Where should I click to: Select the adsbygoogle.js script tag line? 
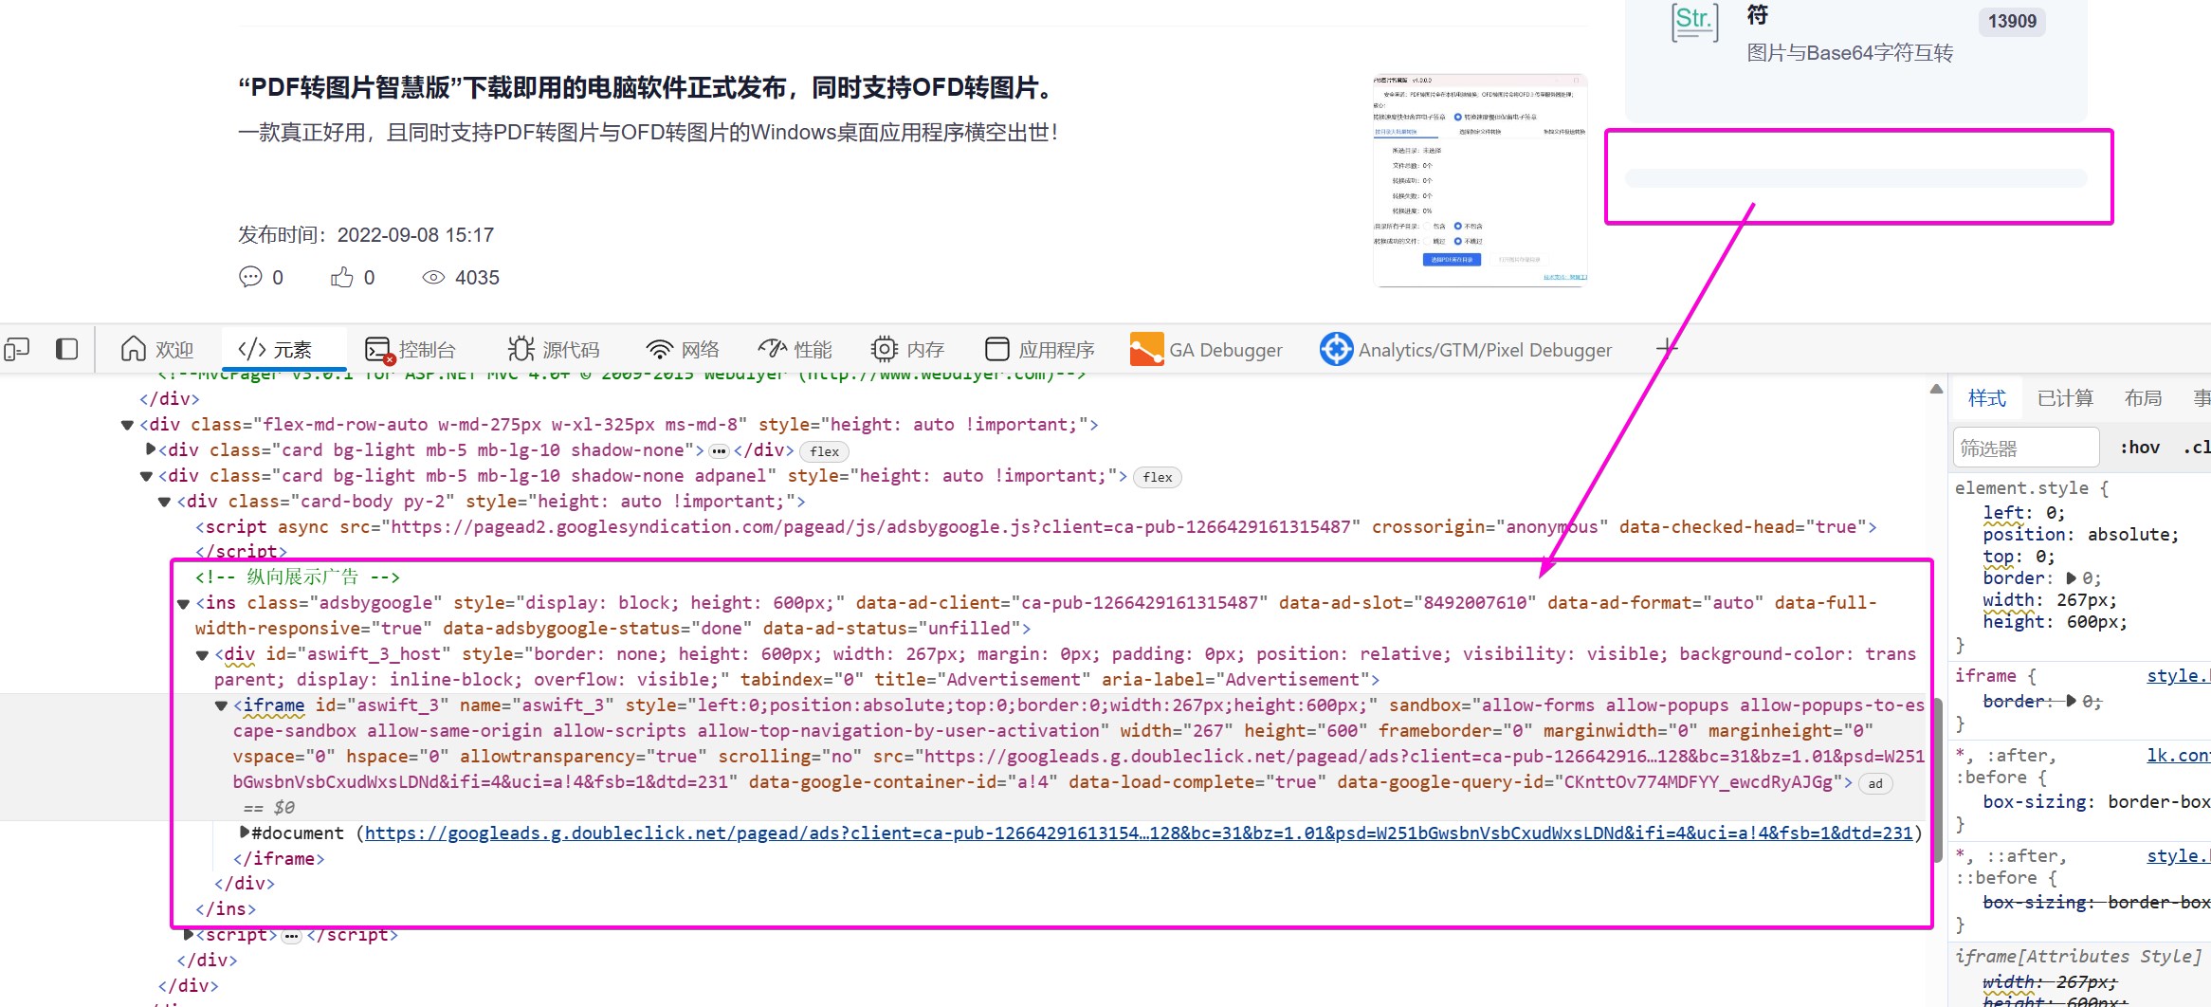pos(1035,527)
